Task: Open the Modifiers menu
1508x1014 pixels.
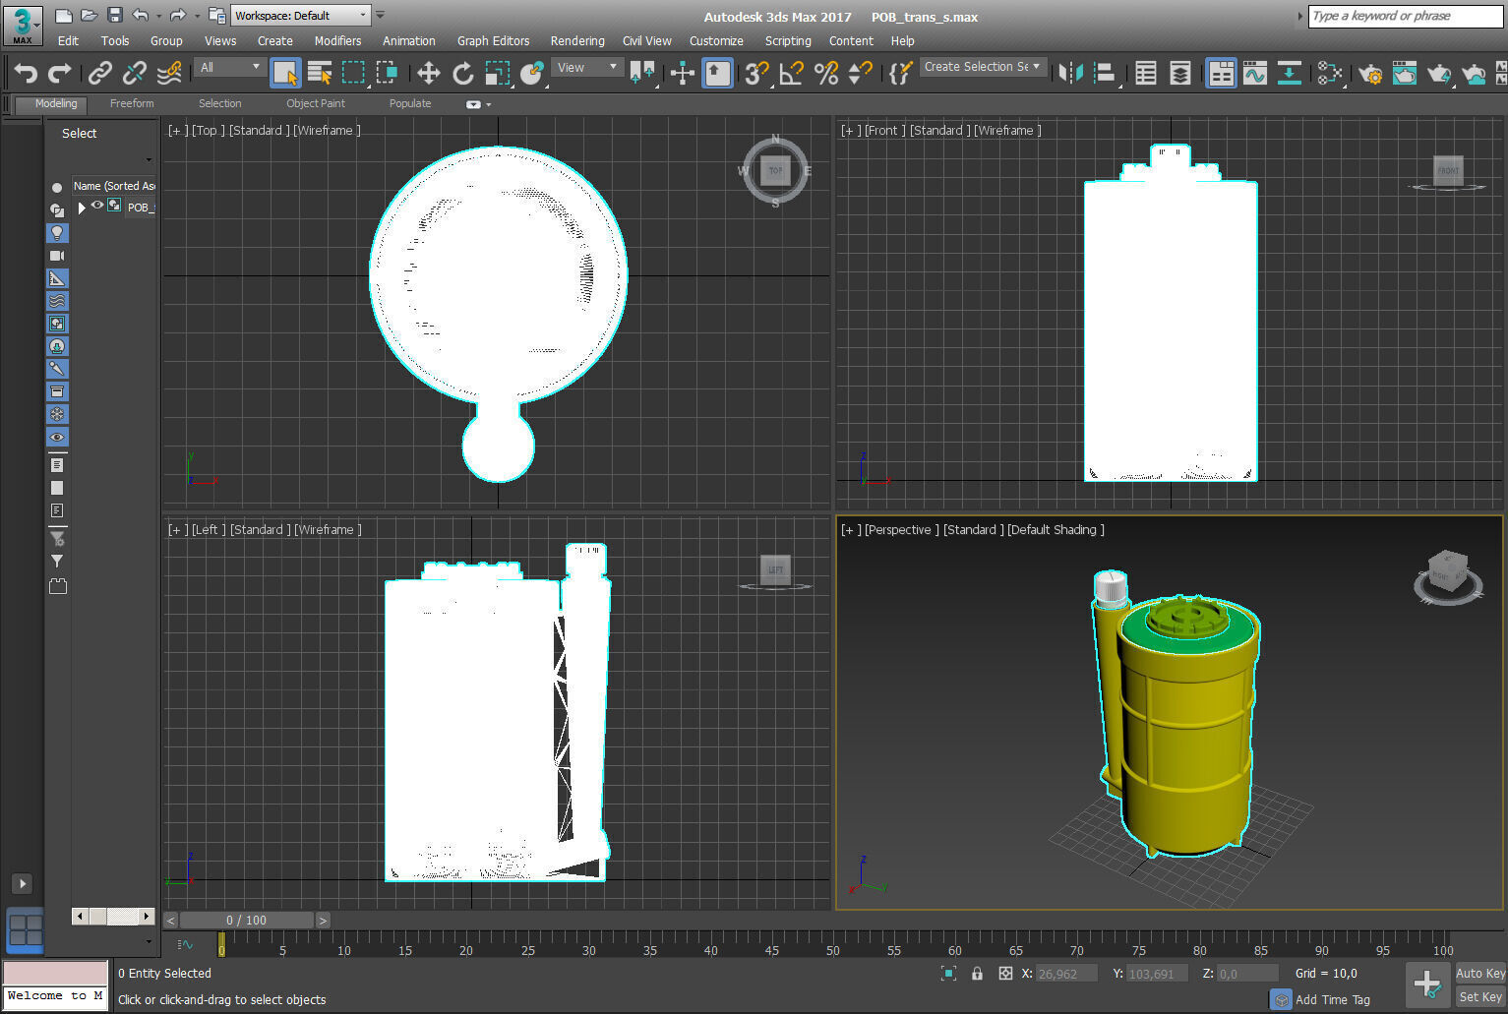Action: (x=337, y=41)
